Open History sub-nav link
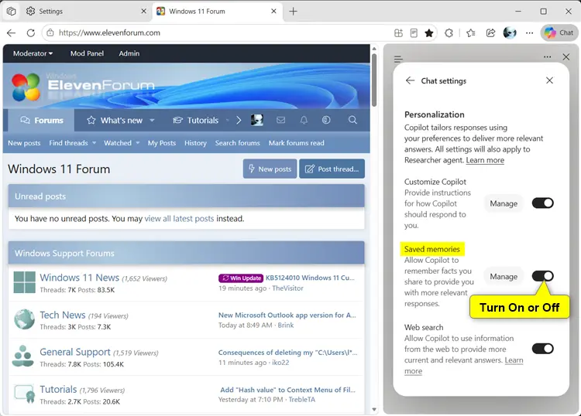The width and height of the screenshot is (581, 416). tap(195, 143)
